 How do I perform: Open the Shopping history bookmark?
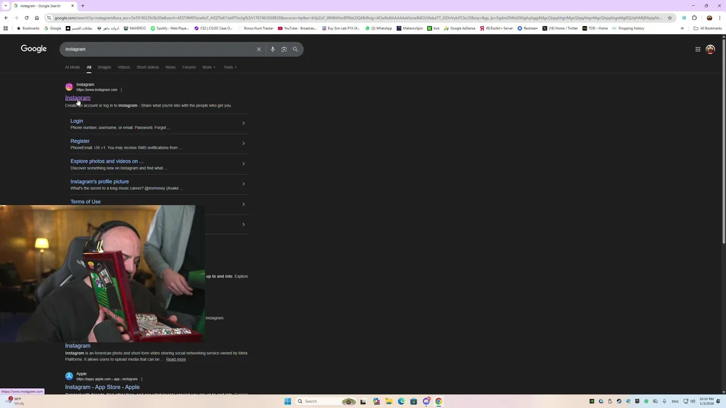click(x=628, y=28)
